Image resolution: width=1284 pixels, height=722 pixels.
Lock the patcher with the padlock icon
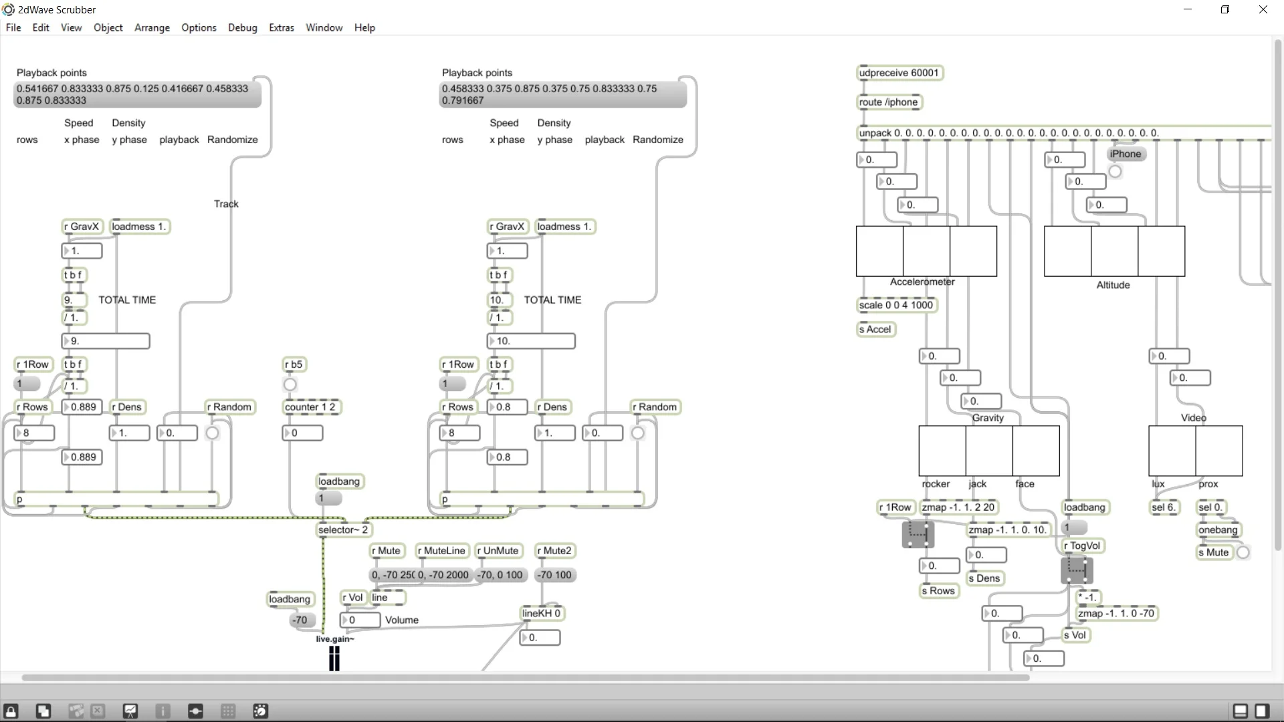coord(11,711)
